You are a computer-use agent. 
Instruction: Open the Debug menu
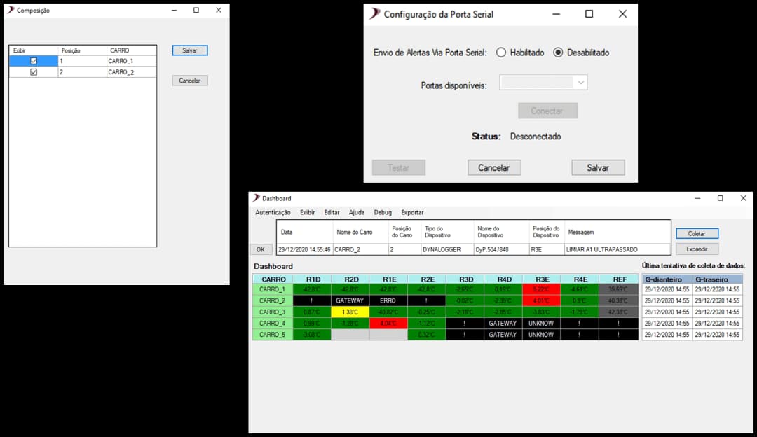(383, 212)
